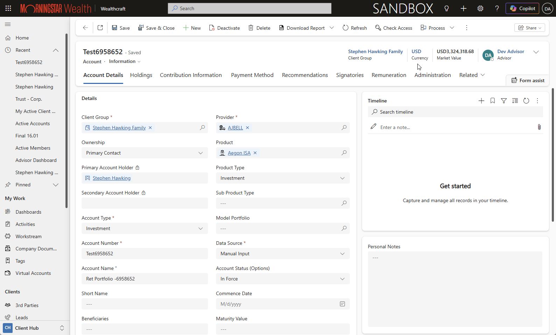Open the Data Source dropdown
Screen dimensions: 556x335
283,254
